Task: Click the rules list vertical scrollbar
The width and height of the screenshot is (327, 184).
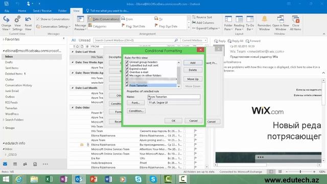Action: 179,75
